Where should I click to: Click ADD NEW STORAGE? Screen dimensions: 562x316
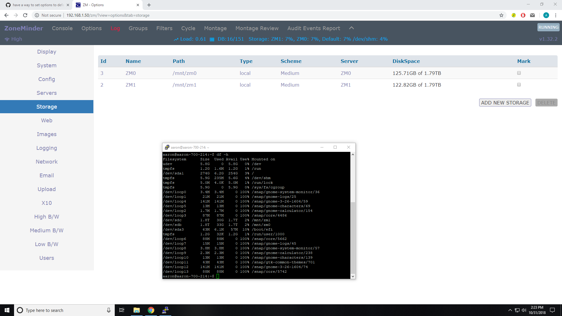505,102
